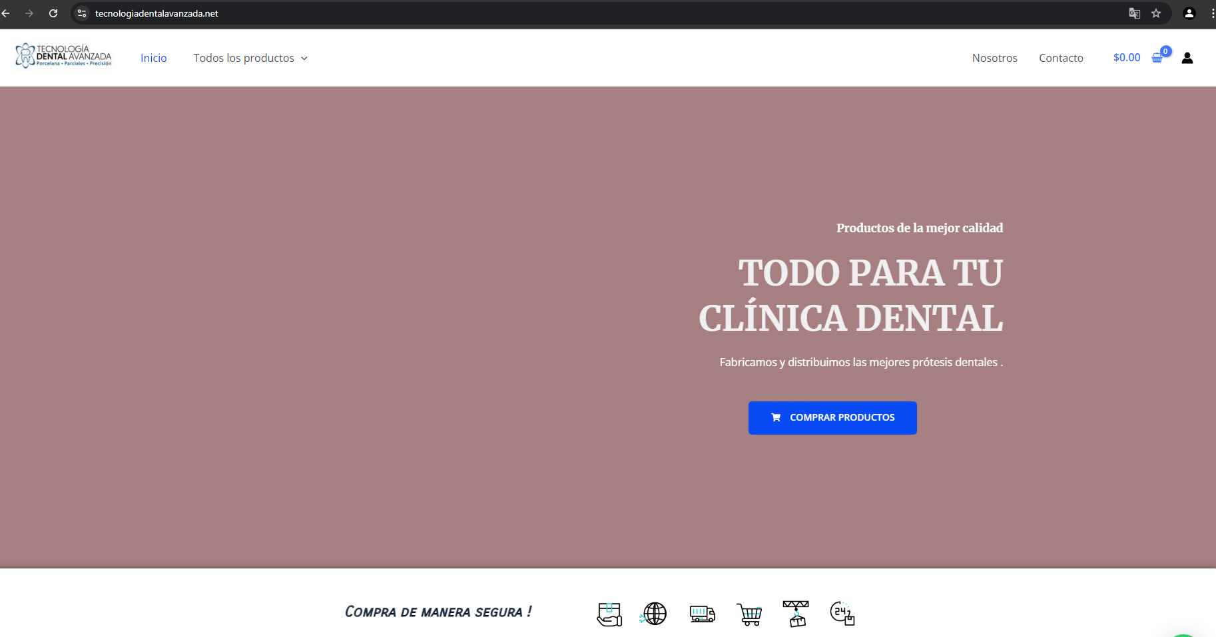This screenshot has width=1216, height=637.
Task: Click the hand holding package icon
Action: pos(609,614)
